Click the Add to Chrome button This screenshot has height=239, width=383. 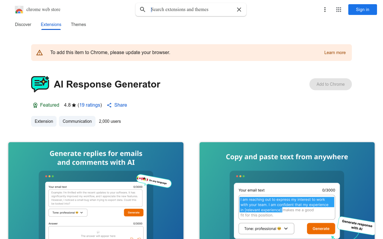(331, 84)
